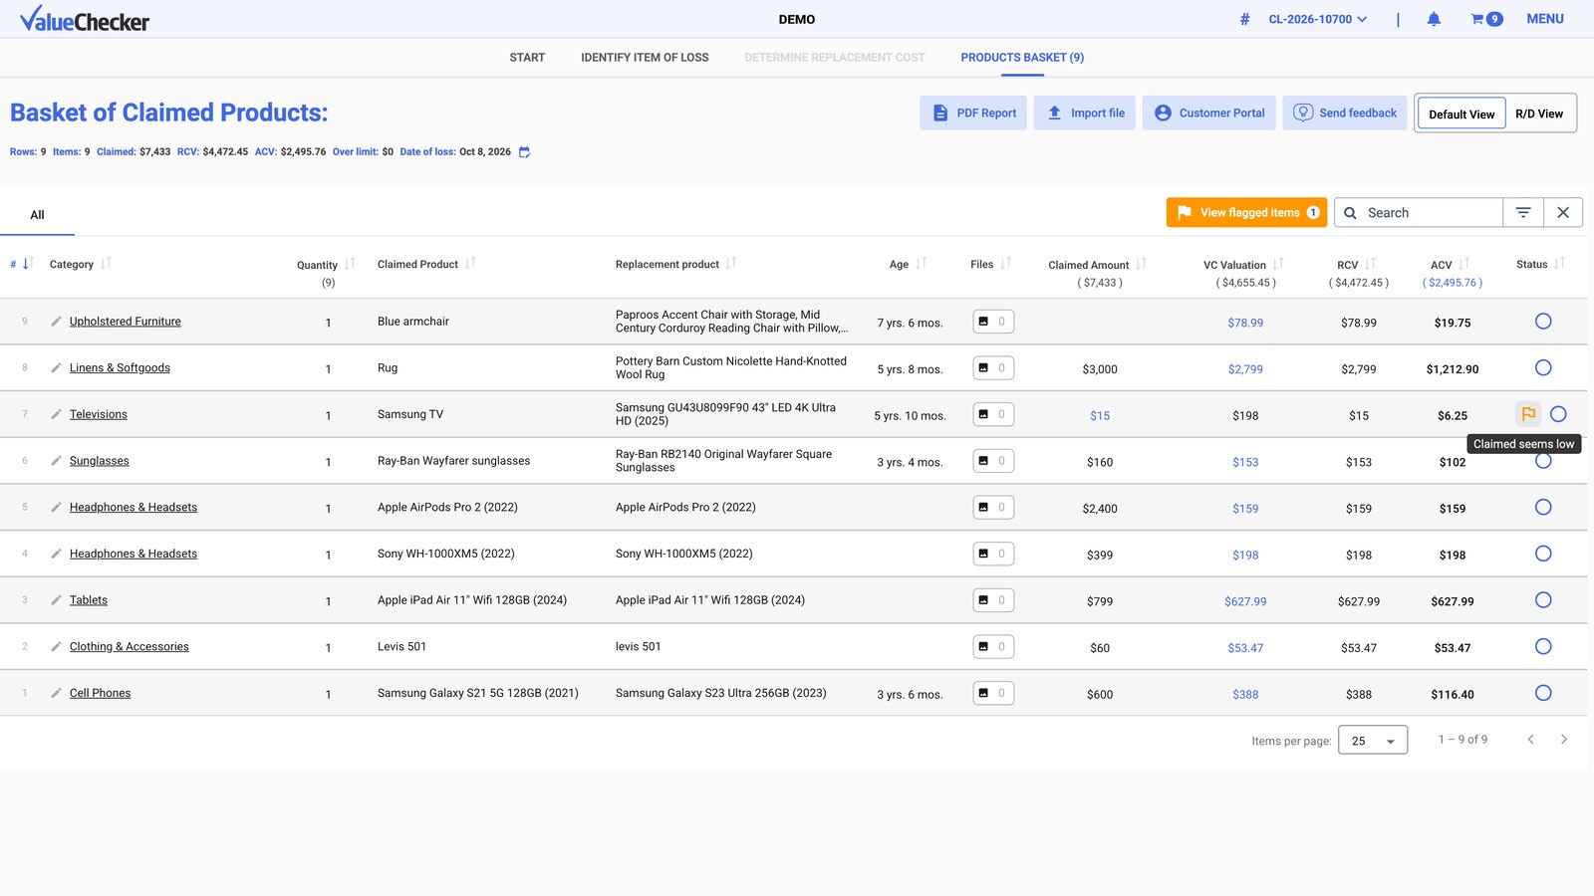Open the items per page dropdown
The image size is (1594, 896).
1373,740
